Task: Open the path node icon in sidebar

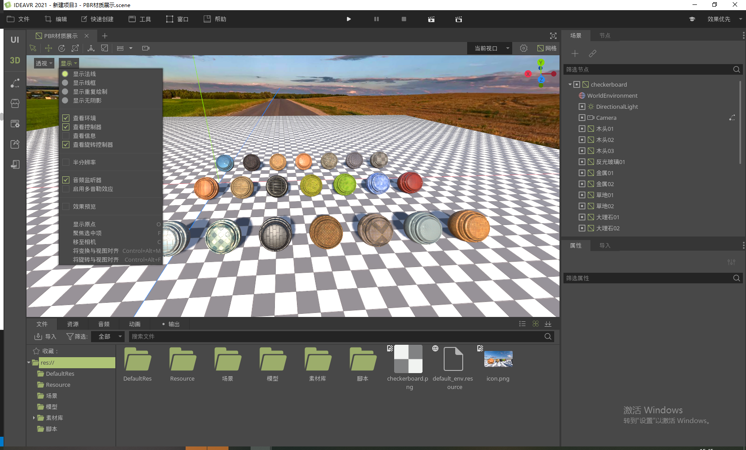Action: [15, 83]
